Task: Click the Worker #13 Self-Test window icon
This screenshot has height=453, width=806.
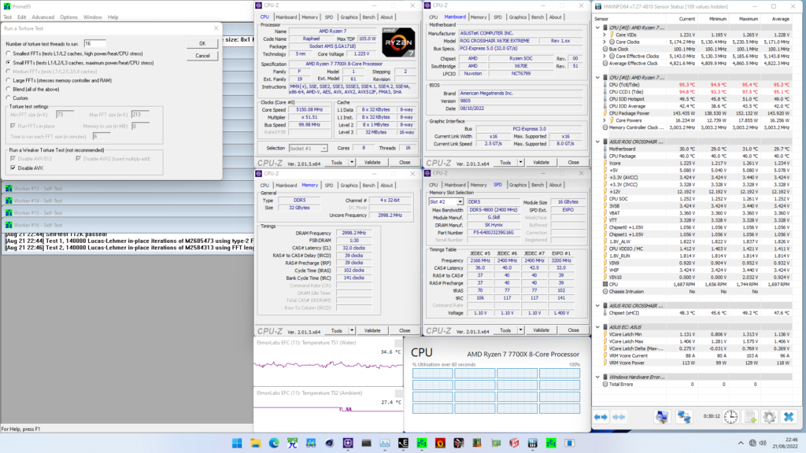Action: 9,189
